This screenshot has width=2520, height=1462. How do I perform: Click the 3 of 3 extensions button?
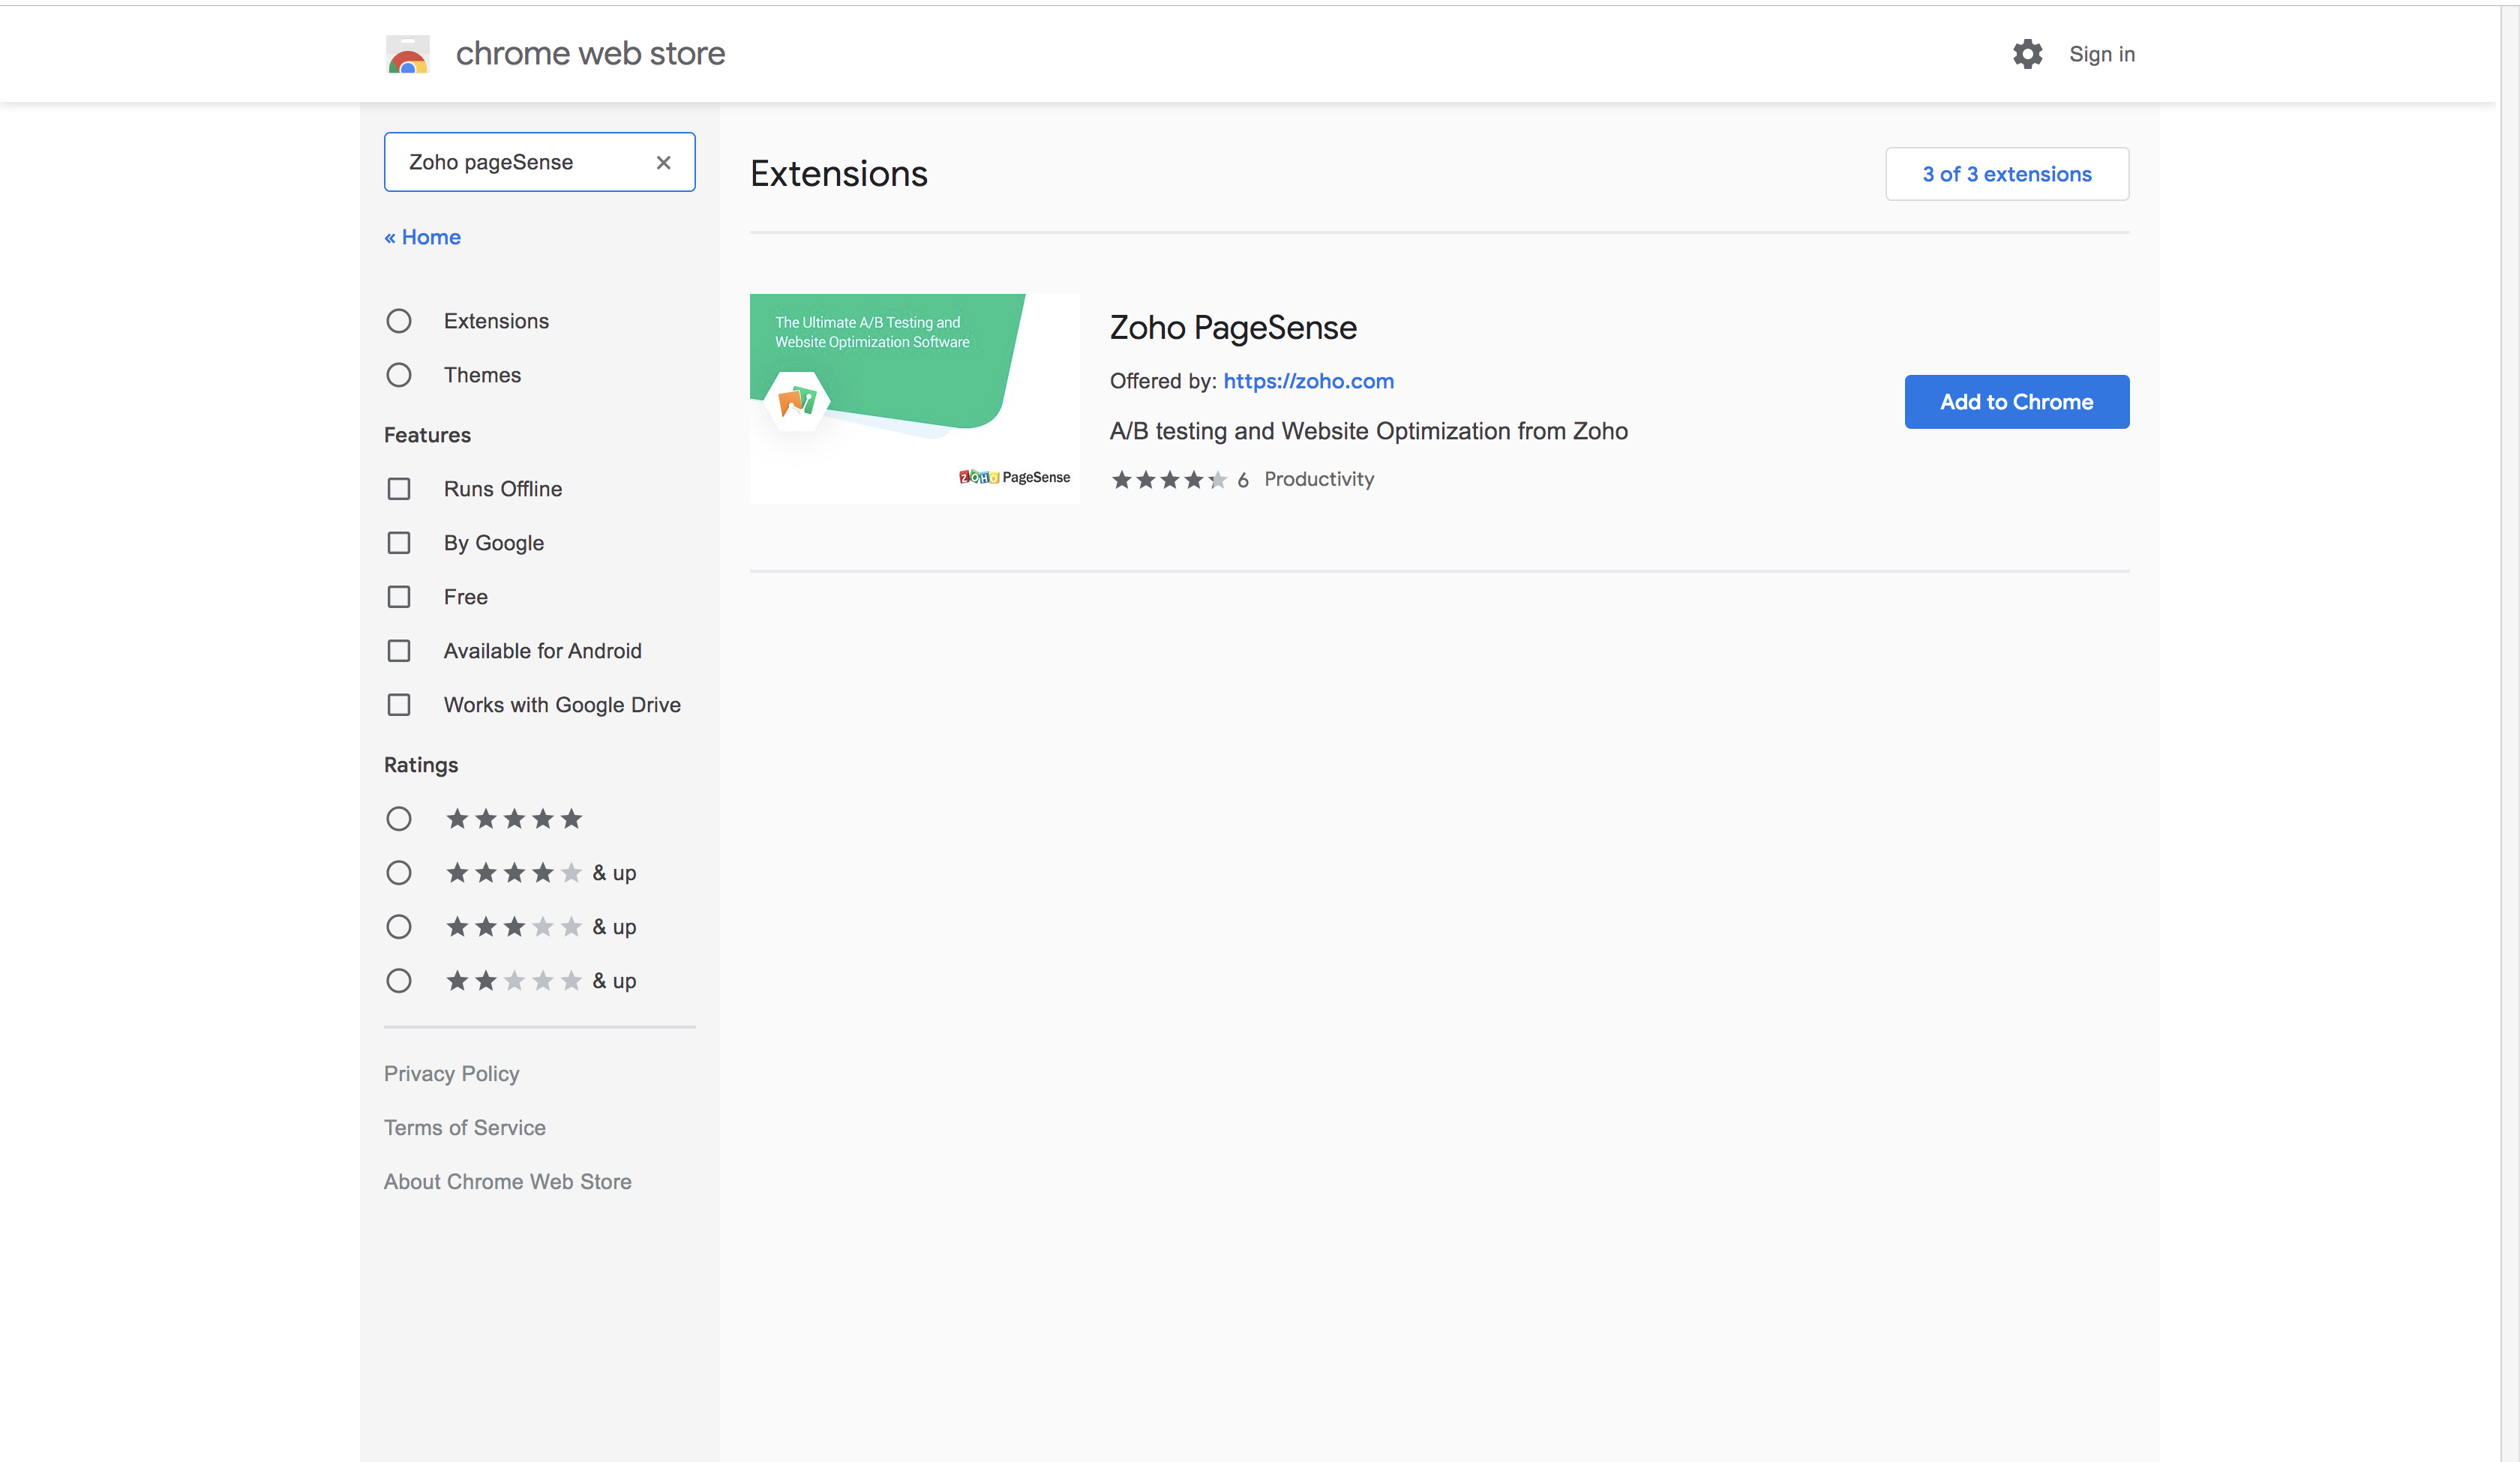click(x=2006, y=174)
